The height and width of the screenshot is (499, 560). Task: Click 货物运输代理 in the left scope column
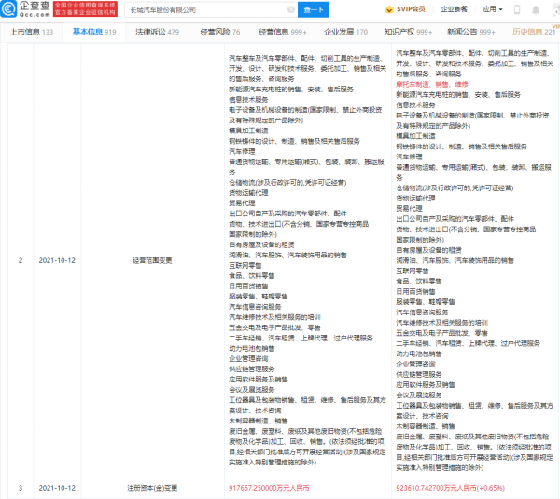[x=248, y=193]
